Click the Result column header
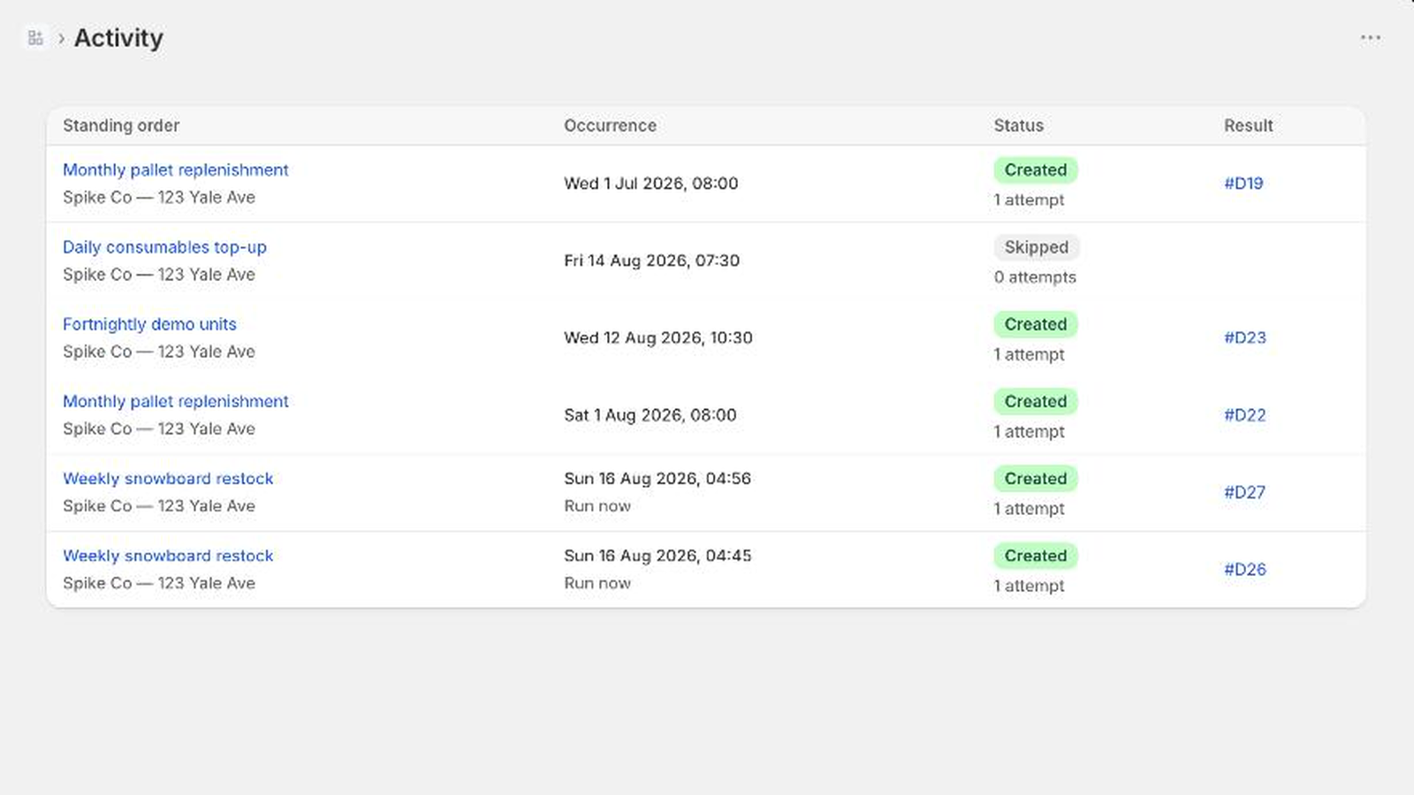Screen dimensions: 1414x795 coord(1249,125)
